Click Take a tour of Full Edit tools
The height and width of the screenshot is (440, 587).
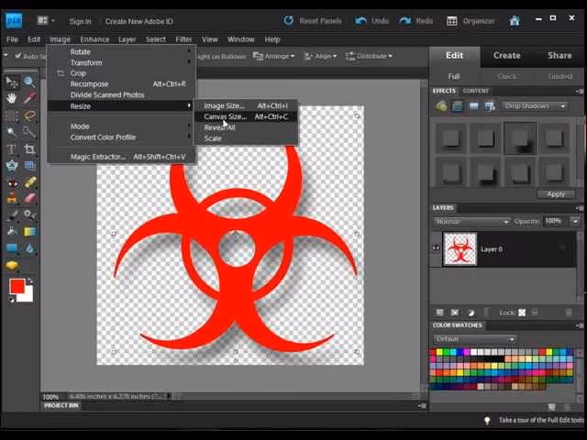[x=541, y=421]
